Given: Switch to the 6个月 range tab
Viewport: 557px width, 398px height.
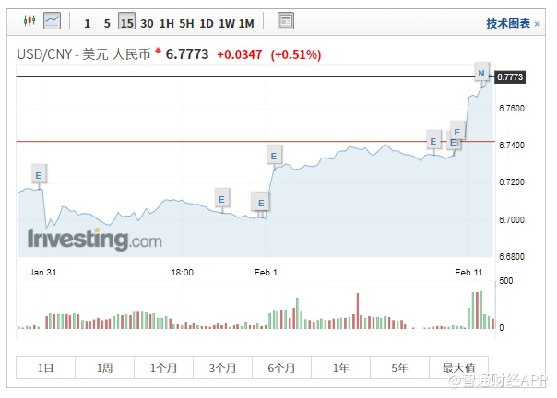Looking at the screenshot, I should click(281, 368).
